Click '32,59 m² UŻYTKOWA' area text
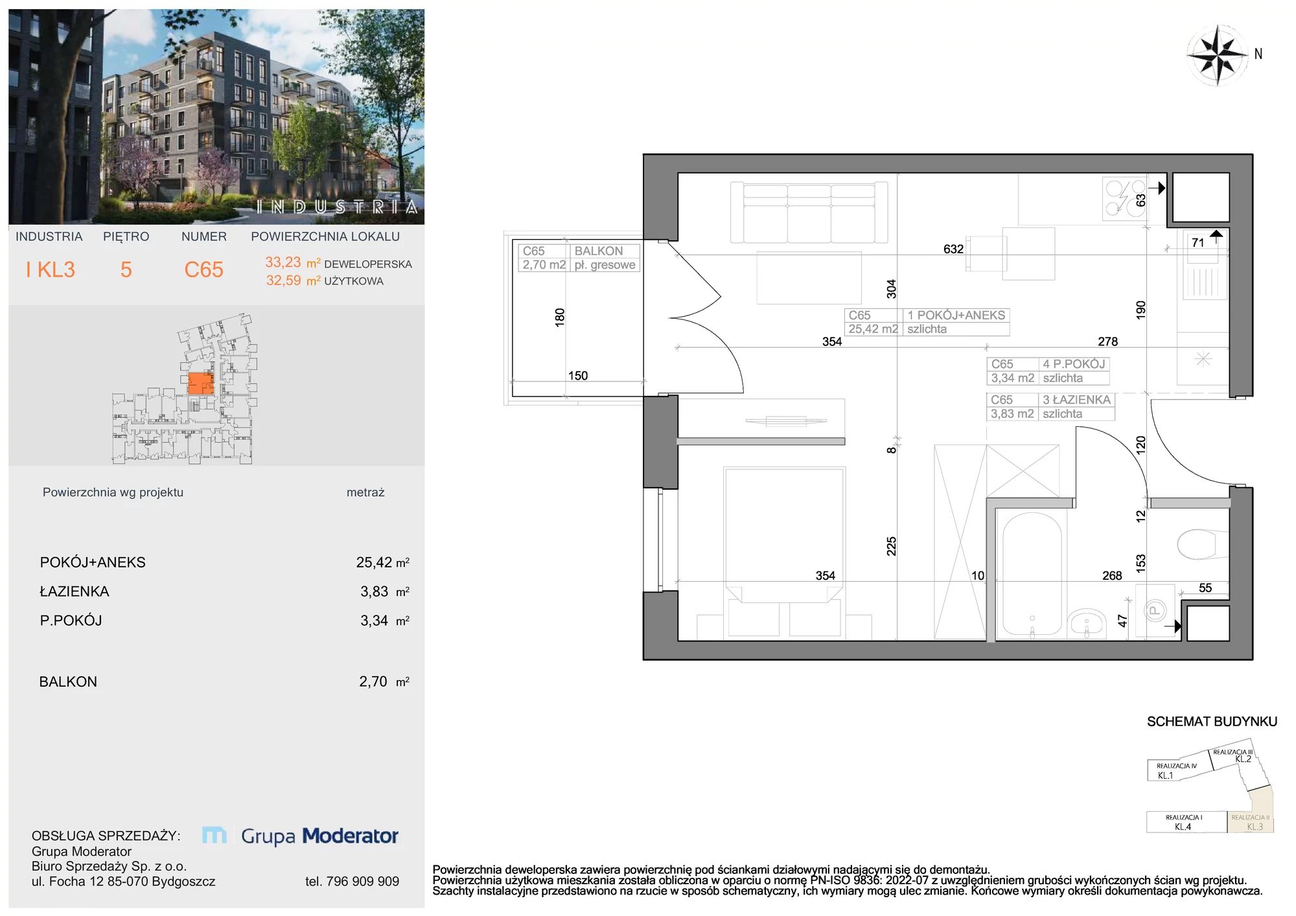Screen dimensions: 1296x916 click(x=325, y=281)
